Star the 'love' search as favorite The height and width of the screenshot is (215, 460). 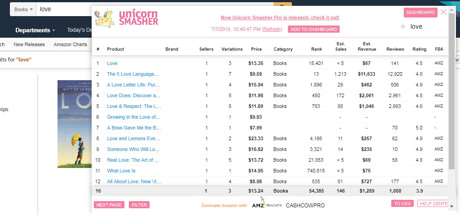pyautogui.click(x=403, y=26)
